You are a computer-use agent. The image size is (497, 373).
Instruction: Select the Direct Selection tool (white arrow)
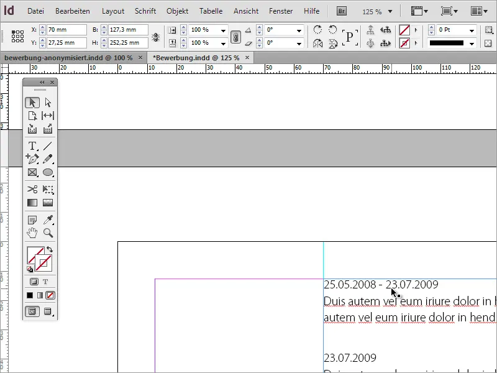pyautogui.click(x=48, y=103)
